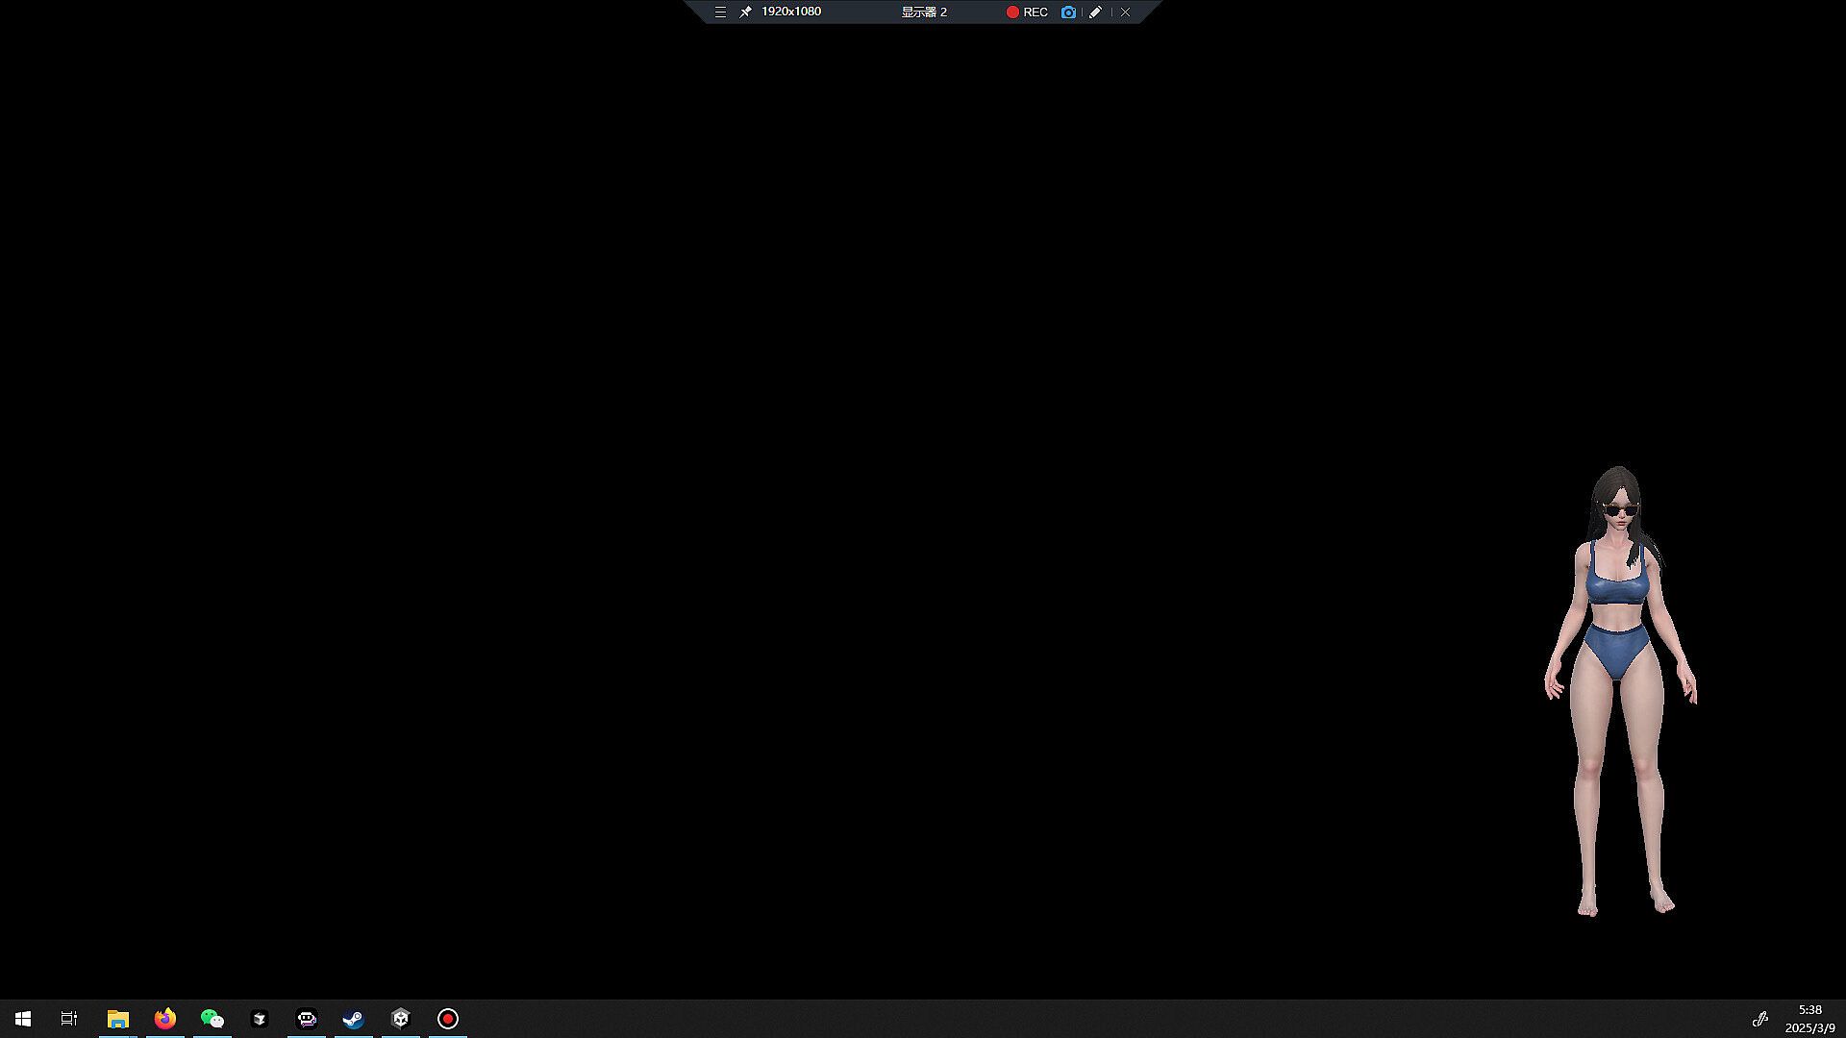1846x1038 pixels.
Task: Toggle the pin icon on recorder bar
Action: (745, 12)
